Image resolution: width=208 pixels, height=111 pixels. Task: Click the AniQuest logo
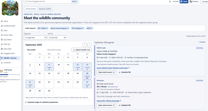(10, 8)
